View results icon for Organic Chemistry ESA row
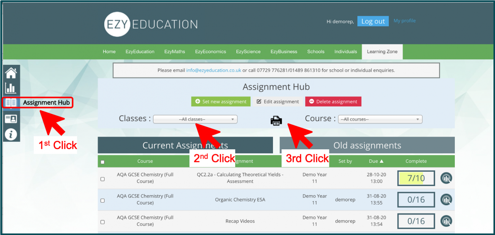 [x=446, y=199]
